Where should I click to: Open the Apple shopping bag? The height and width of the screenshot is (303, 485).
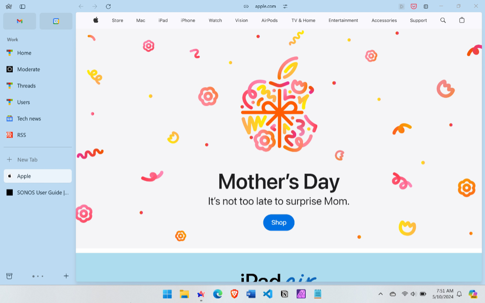pyautogui.click(x=462, y=20)
